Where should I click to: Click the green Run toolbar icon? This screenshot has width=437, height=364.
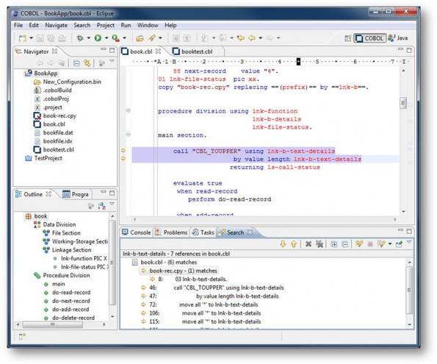tap(98, 38)
